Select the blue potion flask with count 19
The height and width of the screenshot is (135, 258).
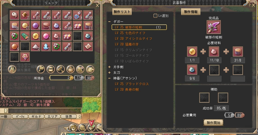pos(78,15)
